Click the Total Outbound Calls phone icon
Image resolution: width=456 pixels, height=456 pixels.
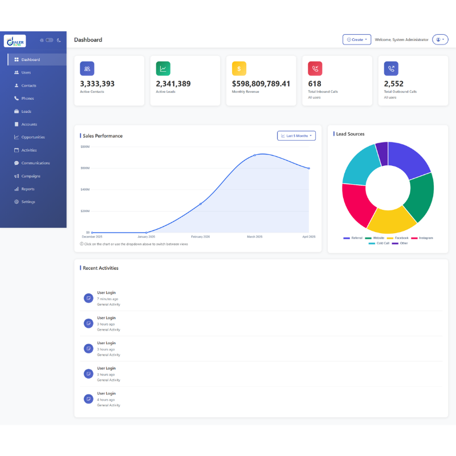pos(391,68)
